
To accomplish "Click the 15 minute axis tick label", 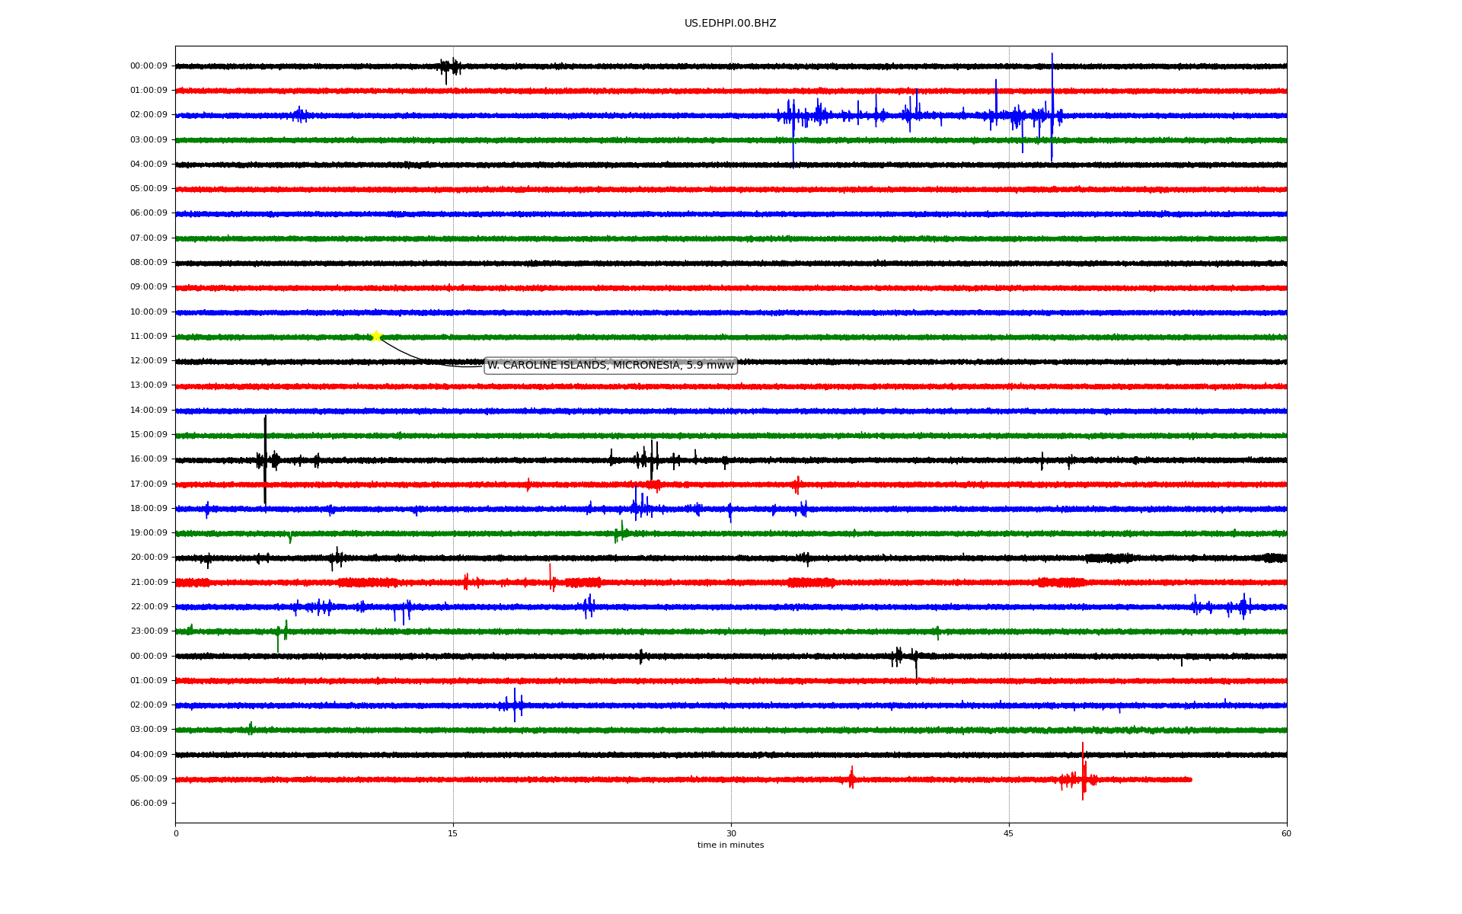I will pos(453,833).
